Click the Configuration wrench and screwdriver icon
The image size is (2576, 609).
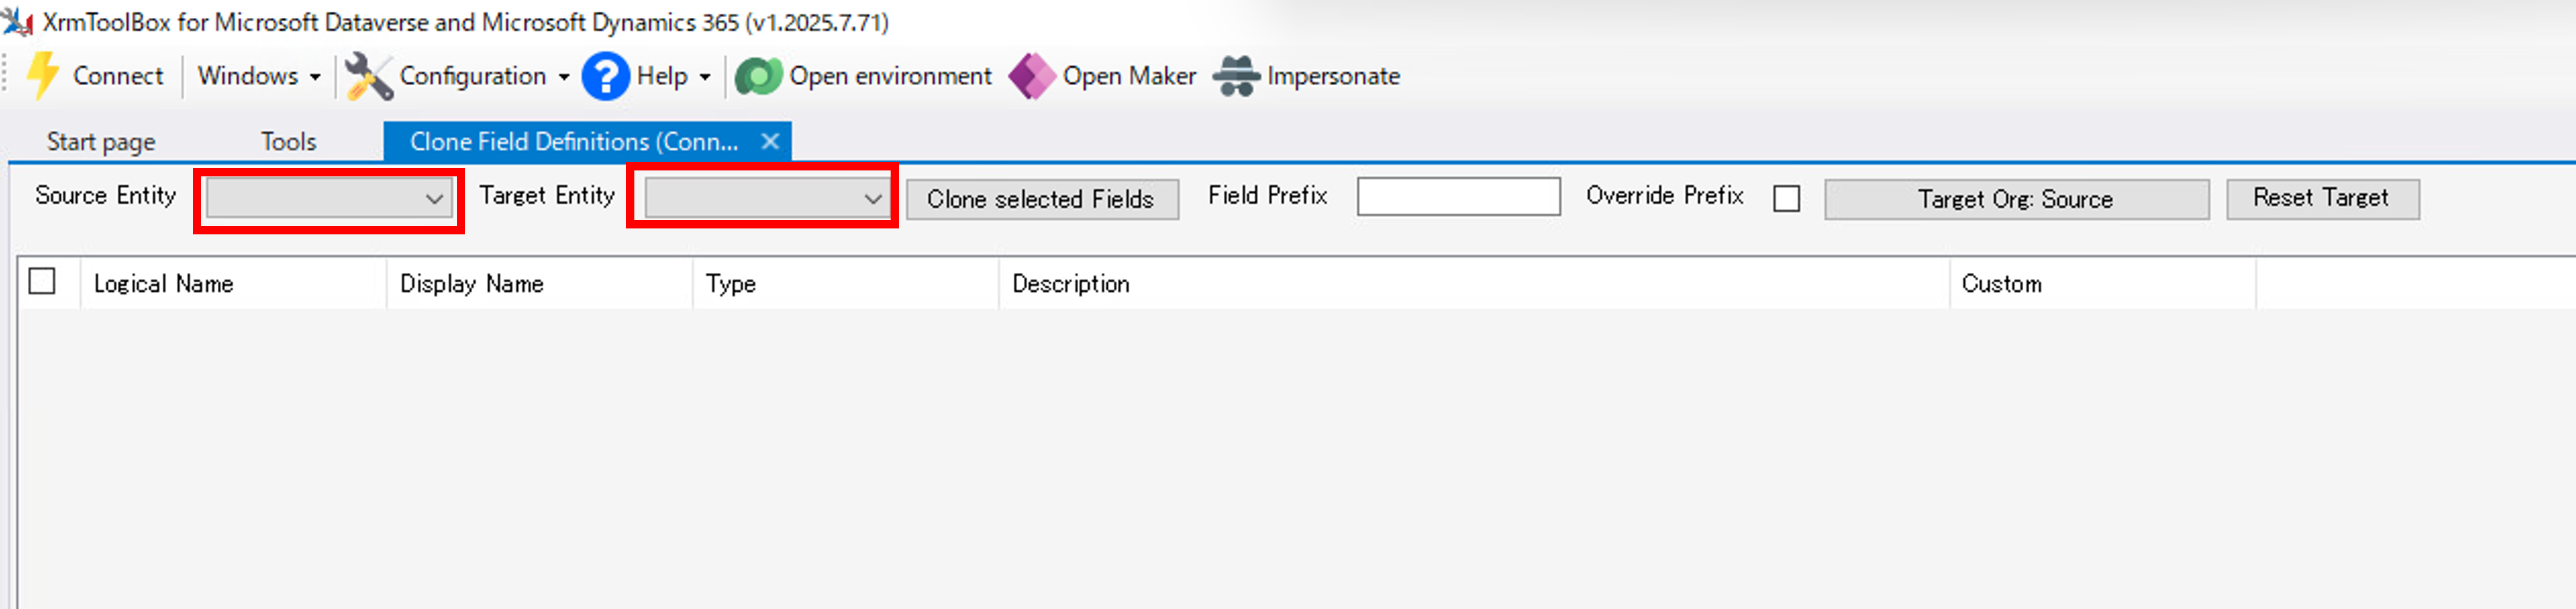click(x=368, y=76)
